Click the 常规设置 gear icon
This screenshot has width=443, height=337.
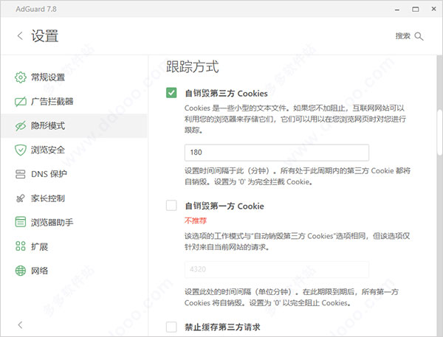[x=21, y=77]
